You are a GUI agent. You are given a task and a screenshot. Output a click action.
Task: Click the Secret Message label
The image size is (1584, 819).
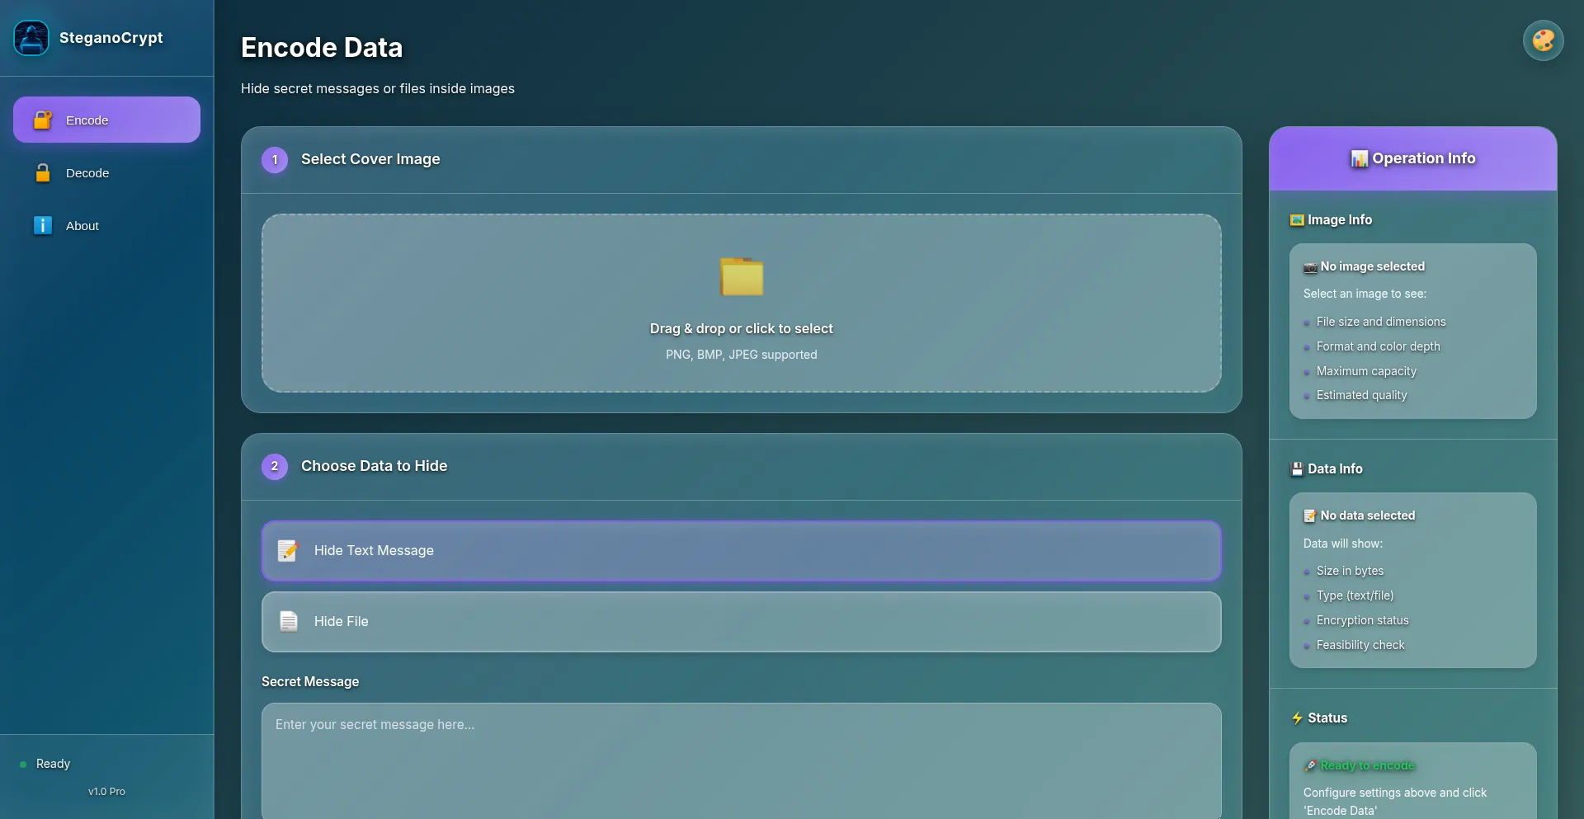(310, 681)
